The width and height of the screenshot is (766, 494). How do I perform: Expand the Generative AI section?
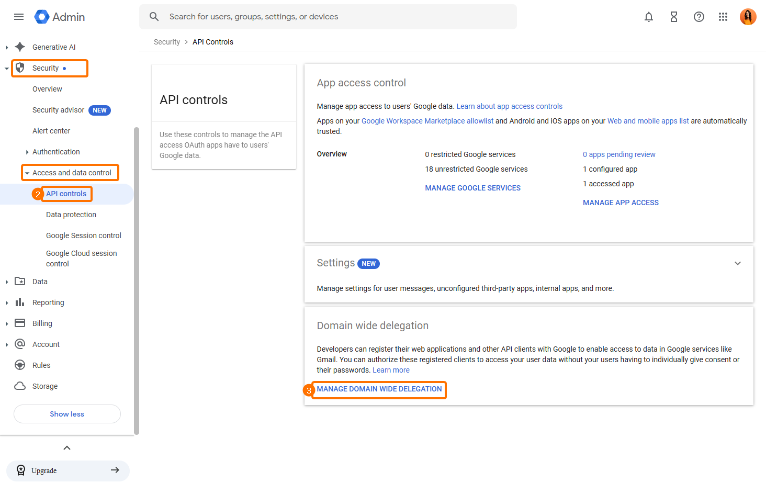(x=7, y=48)
